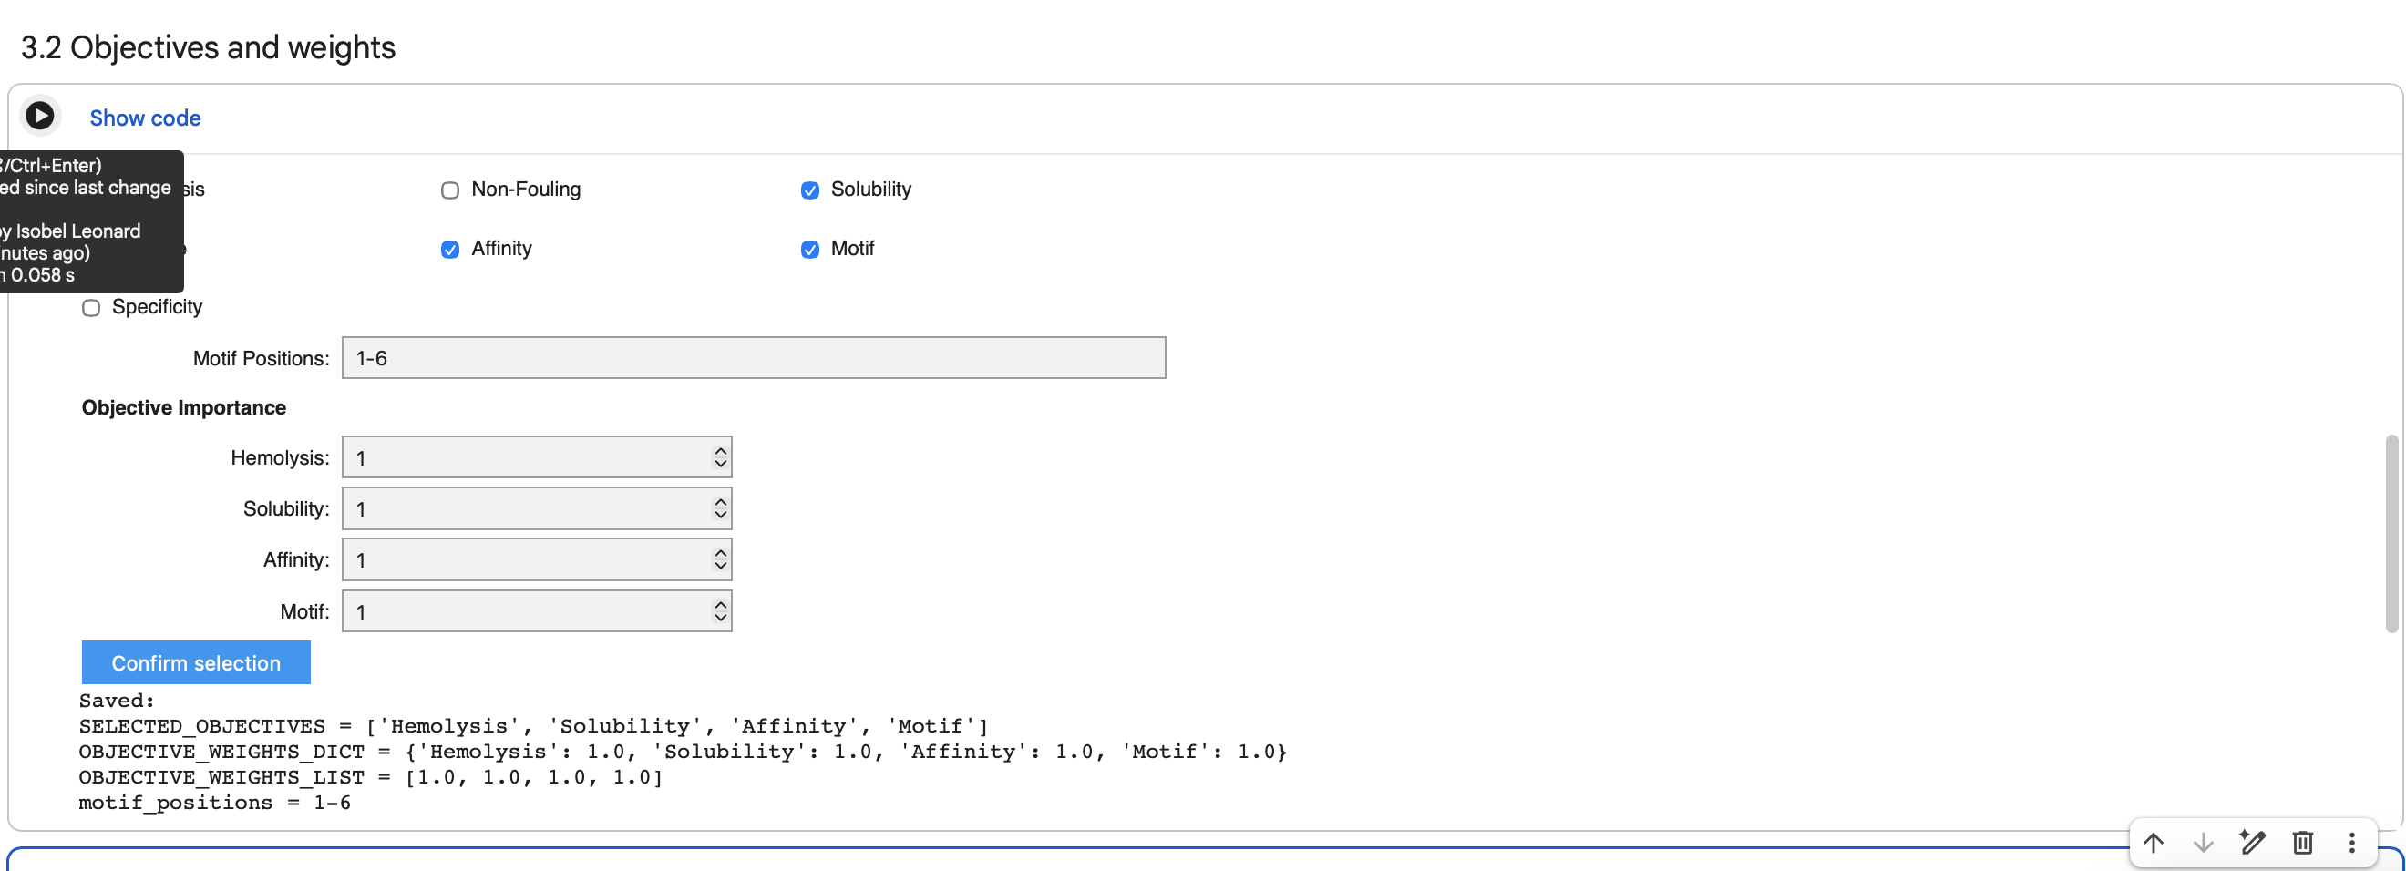Run the cell with the play button
Image resolution: width=2406 pixels, height=871 pixels.
point(39,116)
